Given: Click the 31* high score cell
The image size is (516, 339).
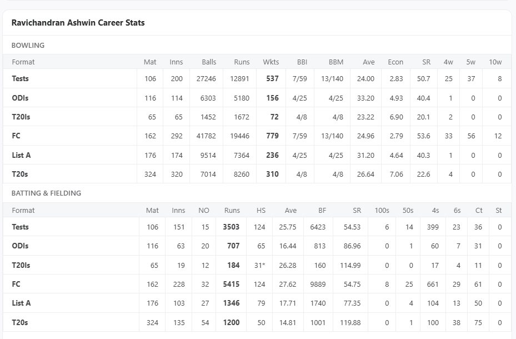Looking at the screenshot, I should click(259, 265).
